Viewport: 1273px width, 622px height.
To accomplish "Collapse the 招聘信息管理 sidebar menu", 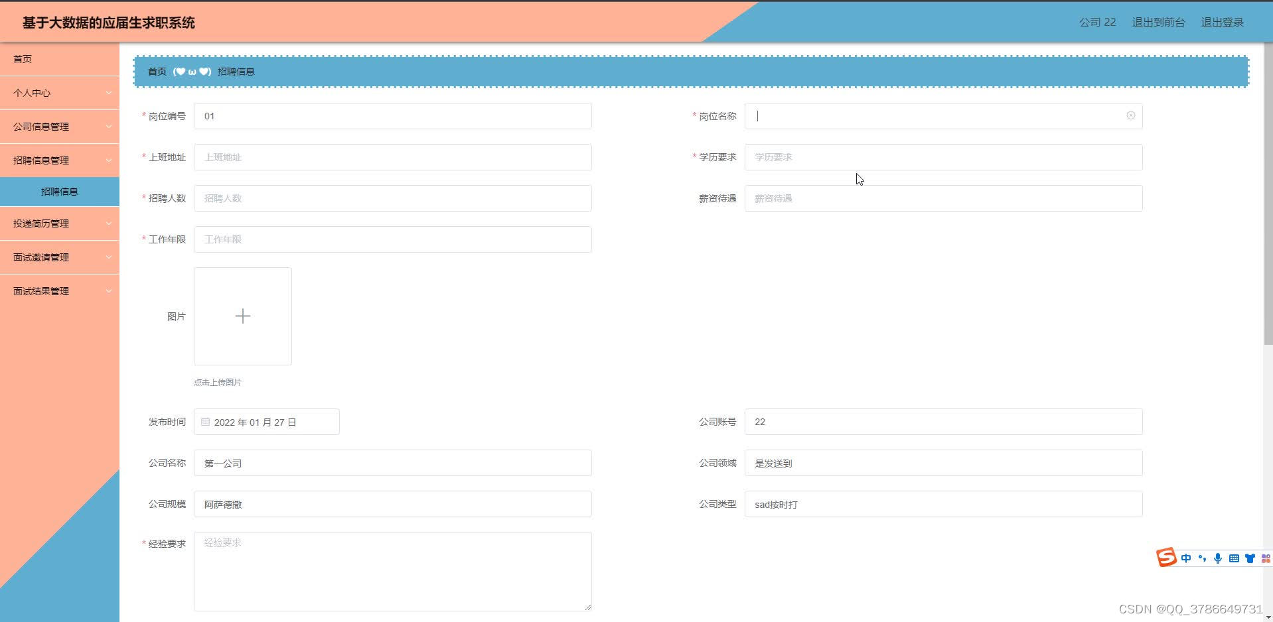I will point(60,160).
